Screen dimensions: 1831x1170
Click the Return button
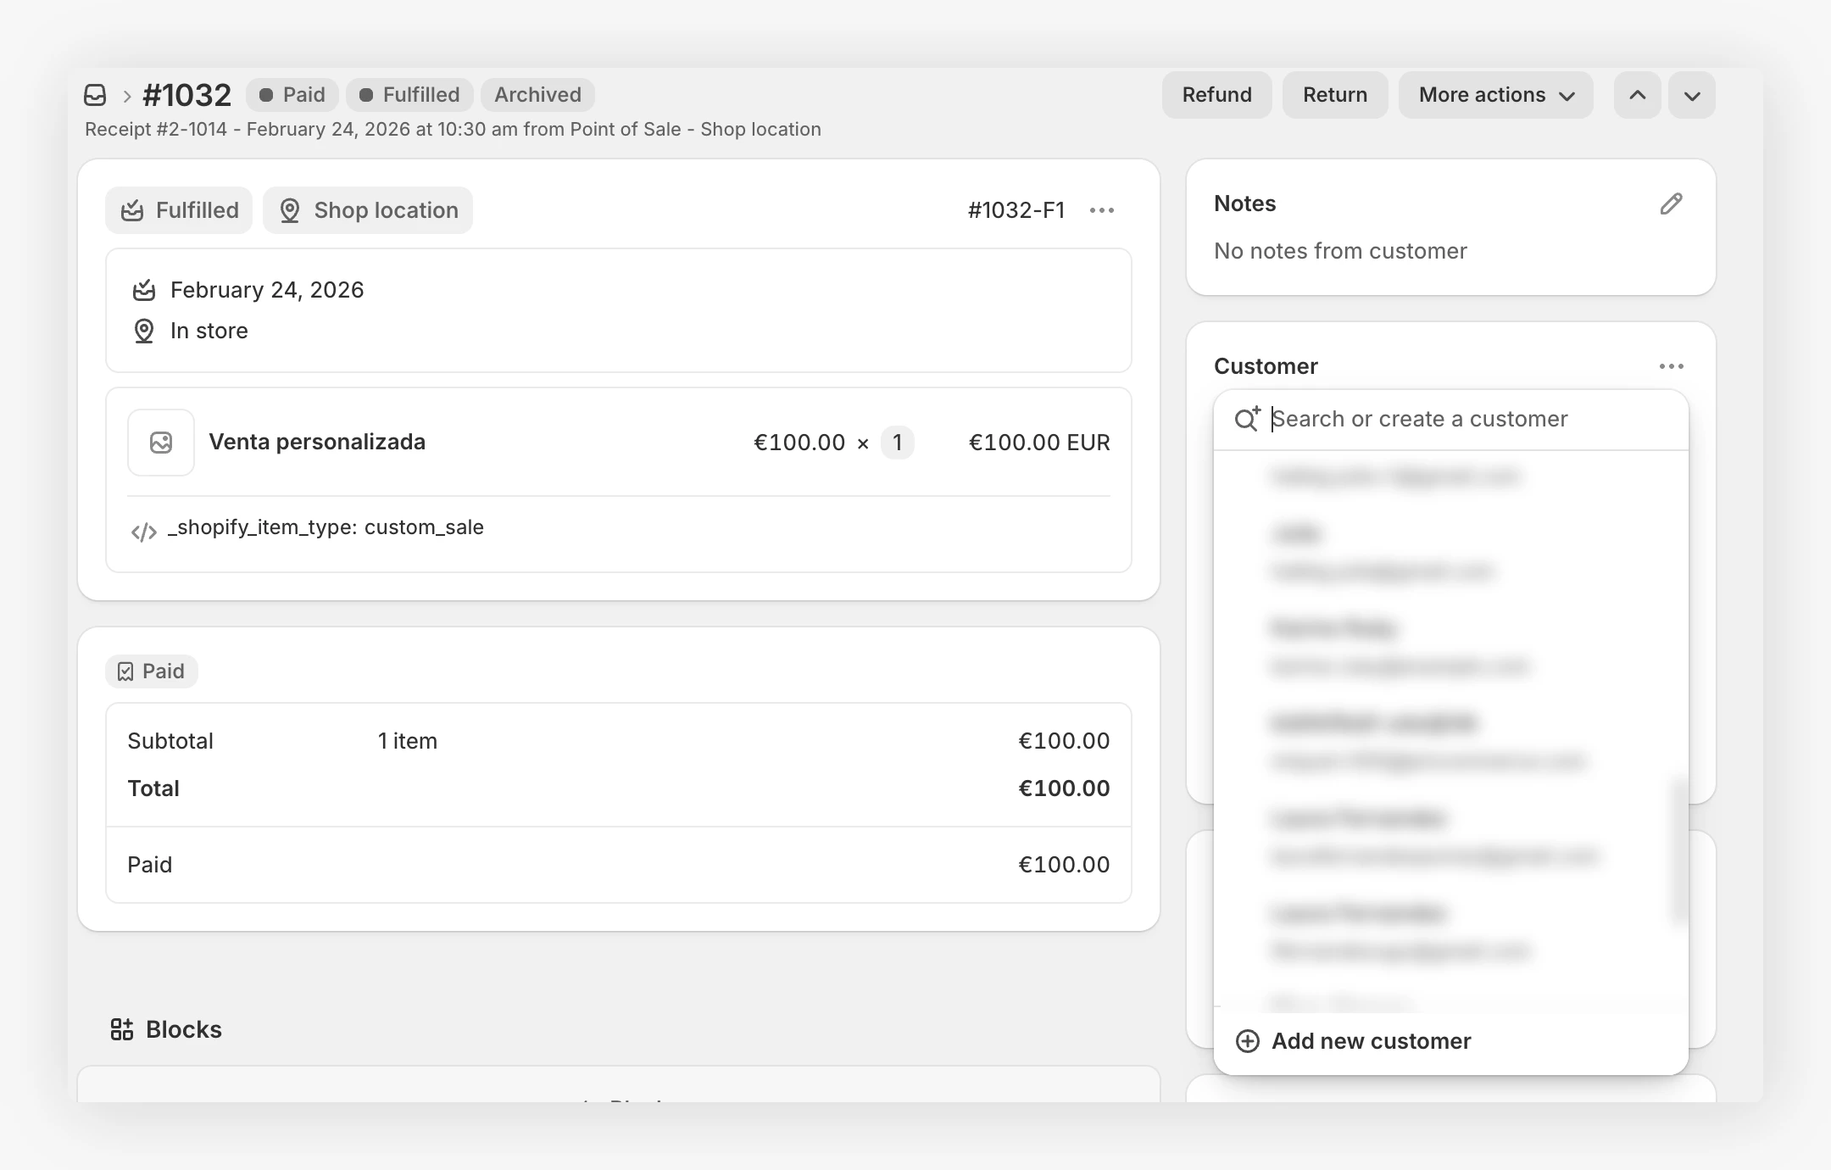1334,95
